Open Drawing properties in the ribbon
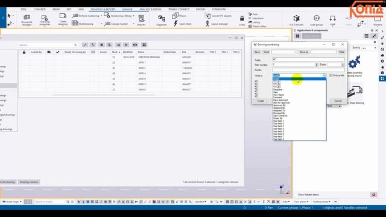Screen dimensions: 386x217 tap(45, 20)
